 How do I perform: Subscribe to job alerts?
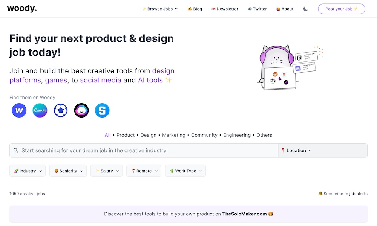point(343,194)
